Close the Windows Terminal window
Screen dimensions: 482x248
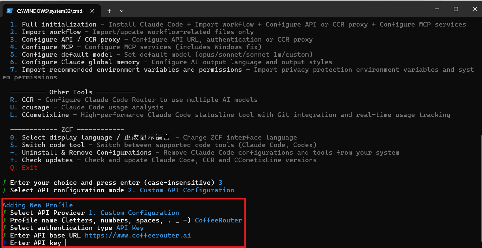pos(474,9)
